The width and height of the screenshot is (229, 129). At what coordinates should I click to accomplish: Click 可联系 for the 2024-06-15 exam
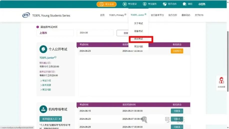coord(177,111)
